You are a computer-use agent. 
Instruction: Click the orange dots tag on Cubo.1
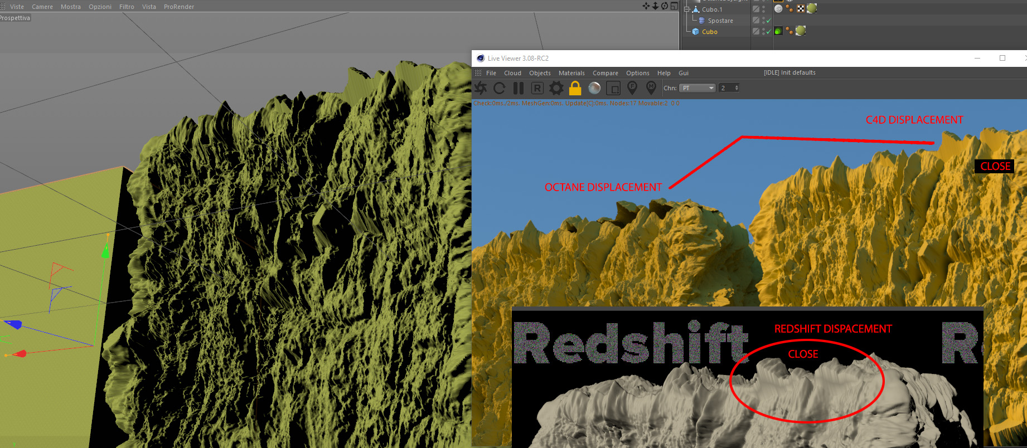point(789,8)
